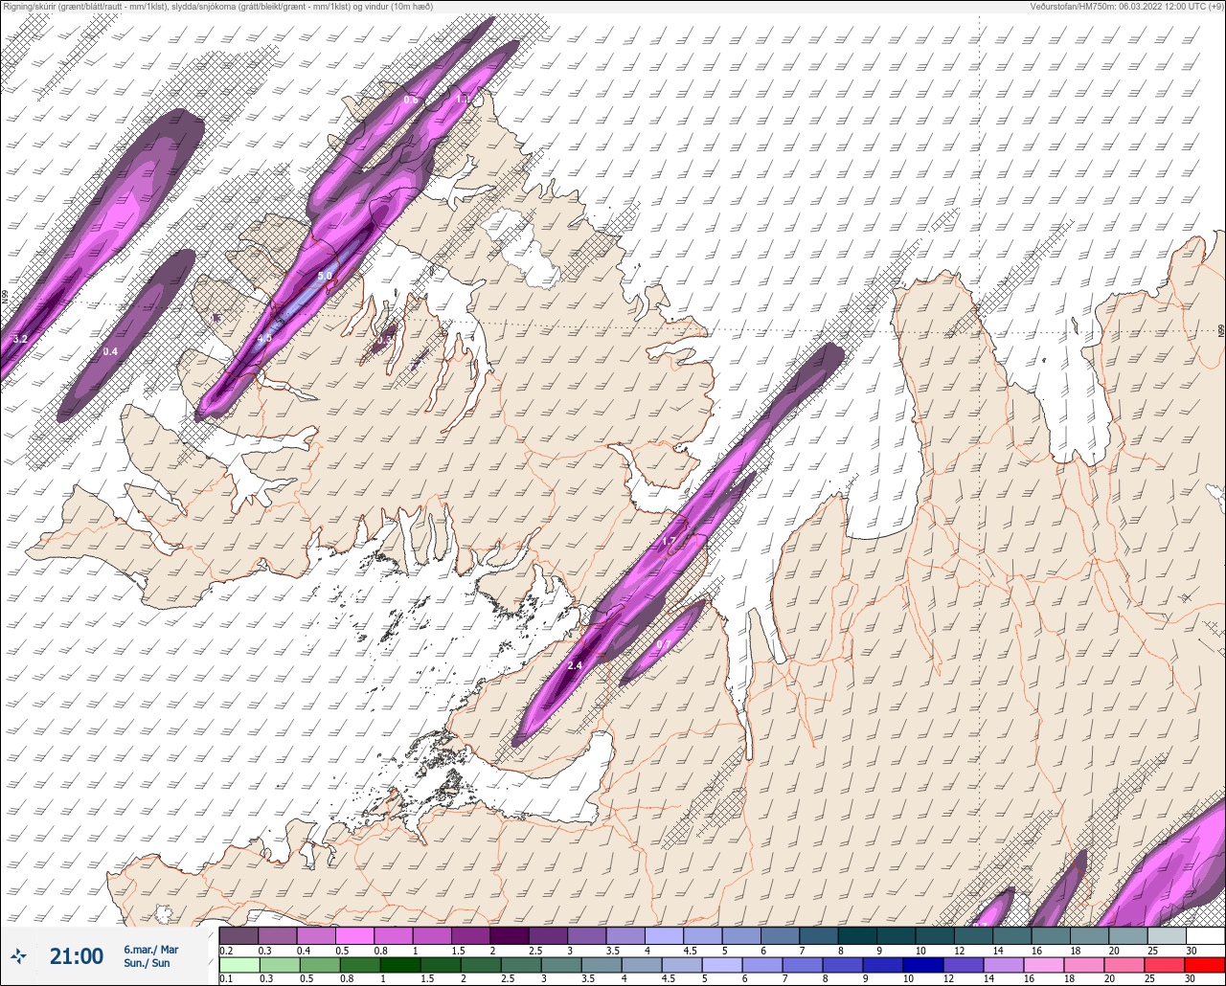The height and width of the screenshot is (986, 1226).
Task: Click the lower-row red swatch labeled 30
Action: tap(1205, 965)
